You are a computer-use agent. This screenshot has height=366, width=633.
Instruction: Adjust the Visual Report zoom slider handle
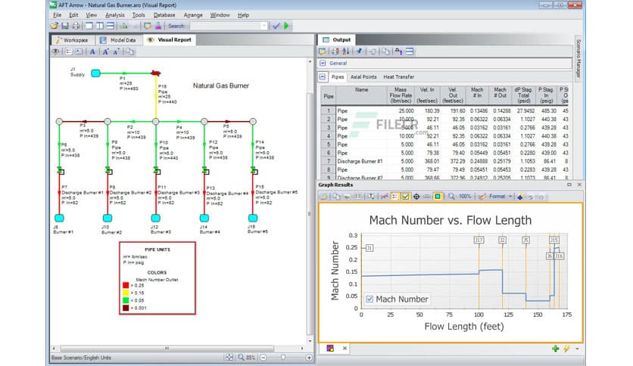283,358
